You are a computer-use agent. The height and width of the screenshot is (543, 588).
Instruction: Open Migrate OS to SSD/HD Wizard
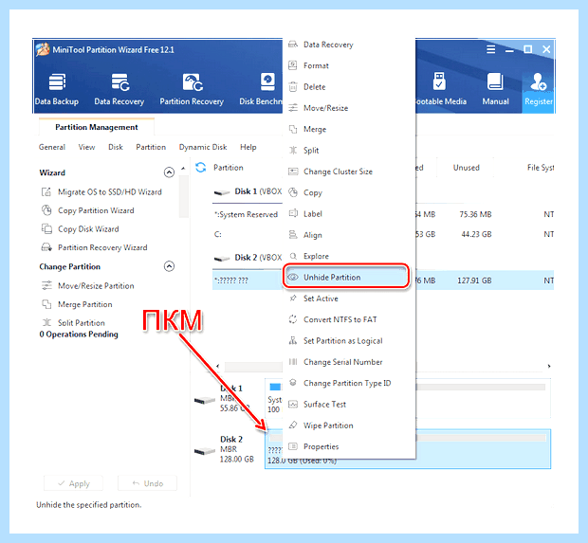pyautogui.click(x=101, y=191)
